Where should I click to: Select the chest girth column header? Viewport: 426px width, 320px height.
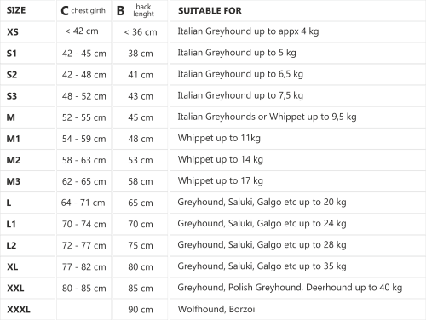point(83,11)
